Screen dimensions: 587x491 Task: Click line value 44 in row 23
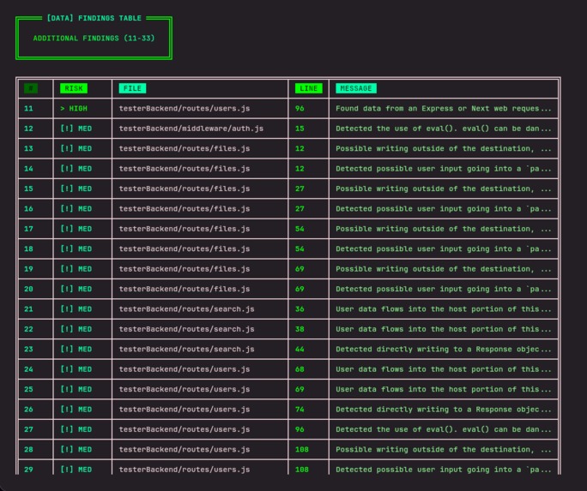tap(300, 349)
